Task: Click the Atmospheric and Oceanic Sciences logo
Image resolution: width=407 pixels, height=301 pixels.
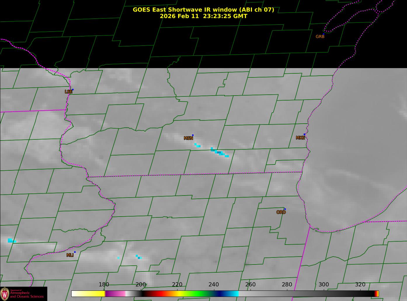Action: tap(23, 294)
